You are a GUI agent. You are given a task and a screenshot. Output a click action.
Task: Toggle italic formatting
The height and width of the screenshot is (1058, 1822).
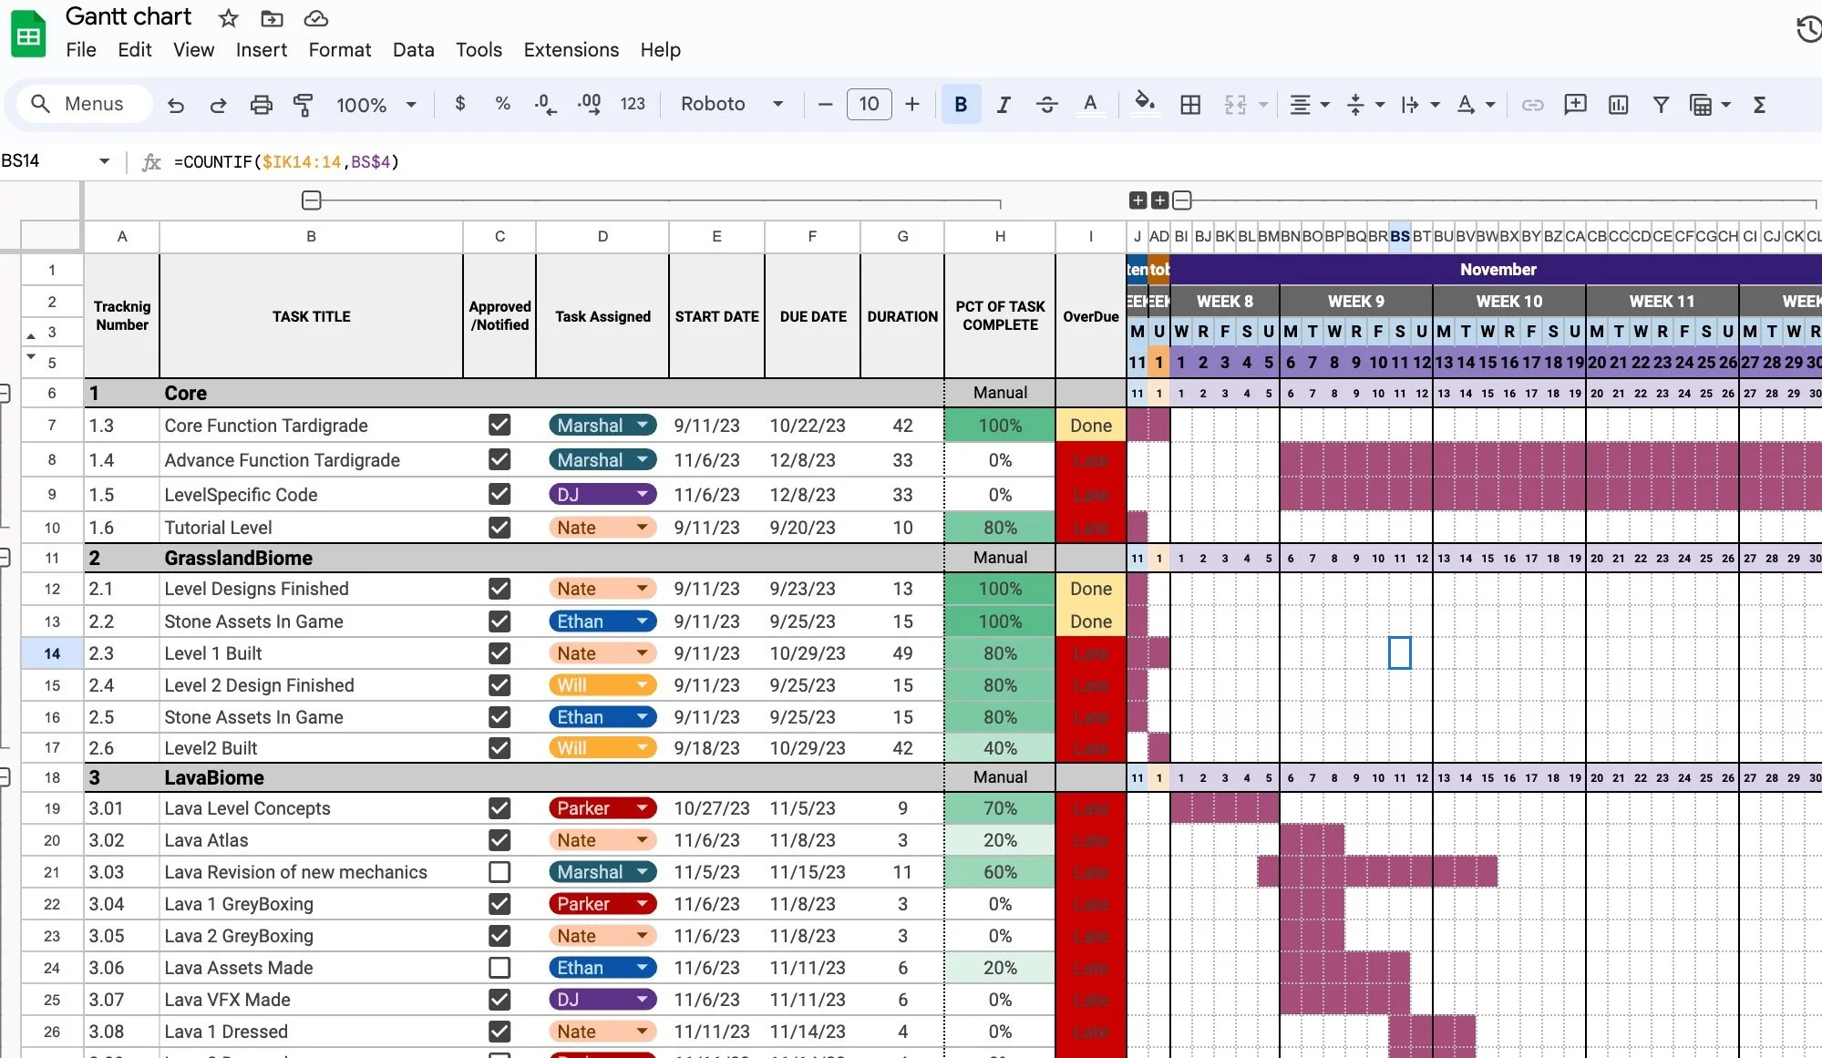click(1003, 105)
